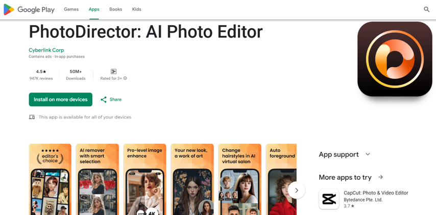Open the editor's choice screenshot
The height and width of the screenshot is (215, 436).
50,179
